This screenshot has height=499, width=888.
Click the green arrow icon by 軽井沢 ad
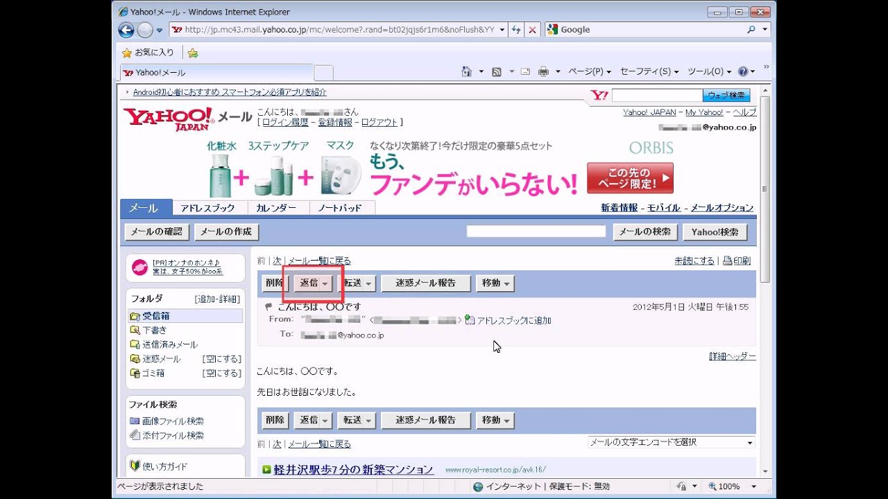pyautogui.click(x=266, y=469)
